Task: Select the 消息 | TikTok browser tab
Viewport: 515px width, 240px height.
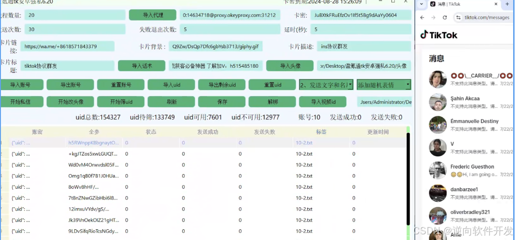Action: 464,4
